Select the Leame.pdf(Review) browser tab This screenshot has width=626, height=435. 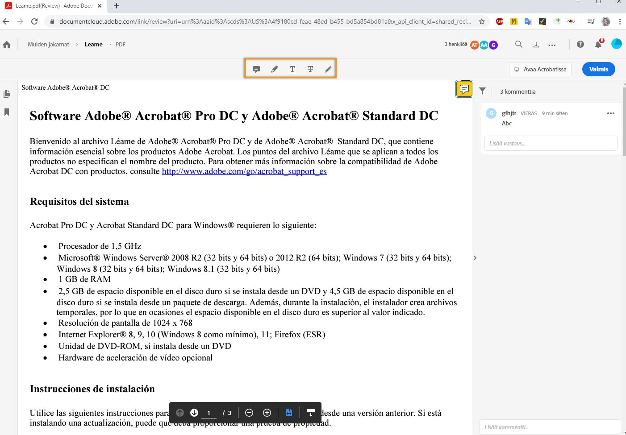point(53,6)
